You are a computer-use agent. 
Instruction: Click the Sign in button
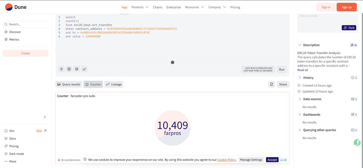coord(326,7)
